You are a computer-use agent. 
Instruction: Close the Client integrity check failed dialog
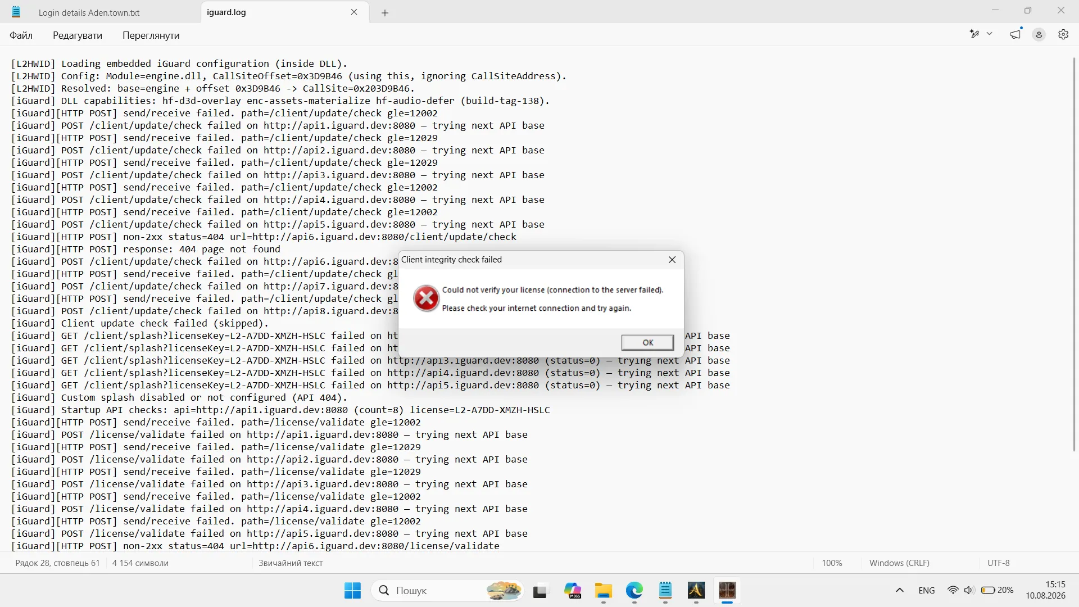pos(672,260)
